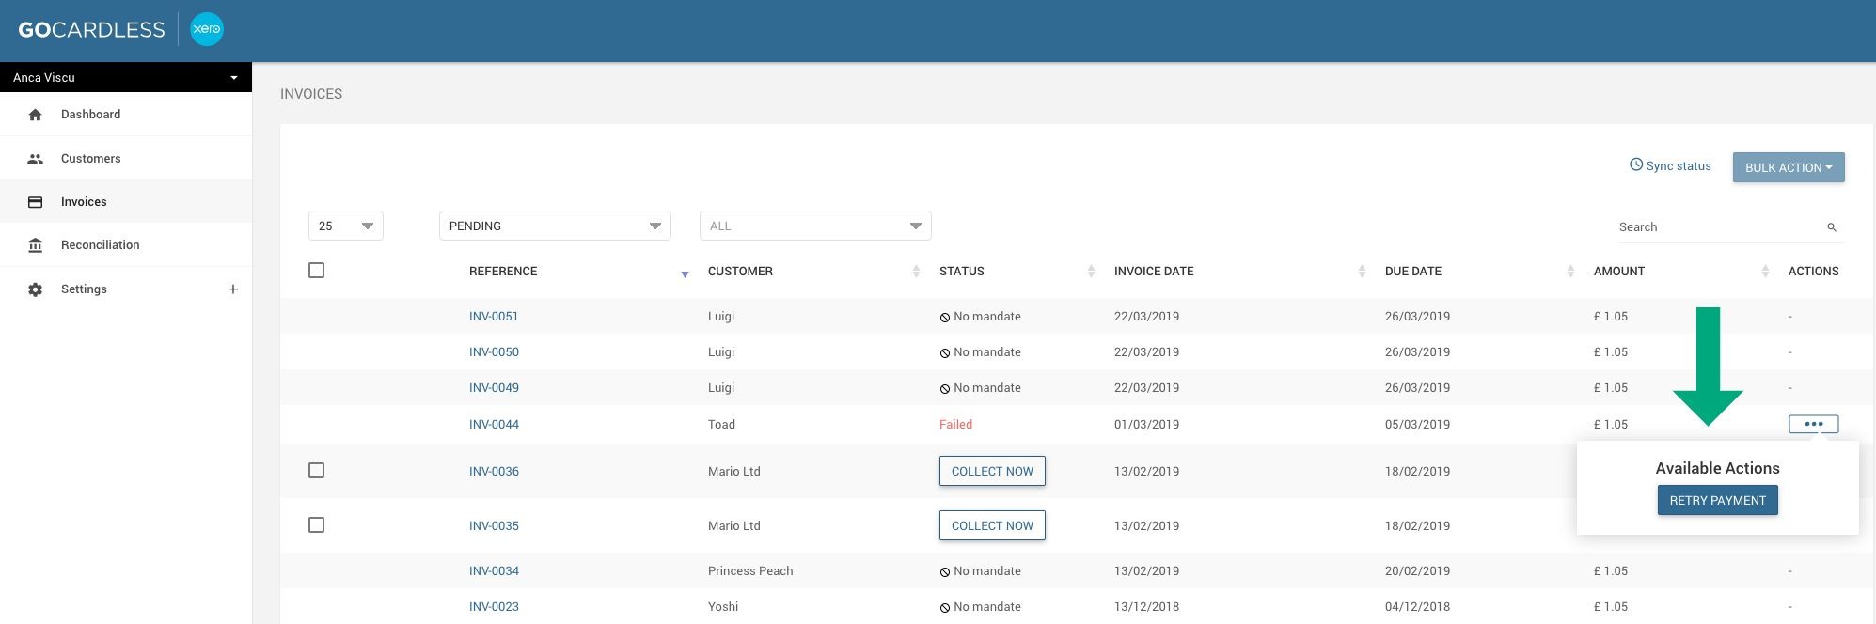Viewport: 1876px width, 624px height.
Task: Click the Status column header
Action: click(x=962, y=272)
